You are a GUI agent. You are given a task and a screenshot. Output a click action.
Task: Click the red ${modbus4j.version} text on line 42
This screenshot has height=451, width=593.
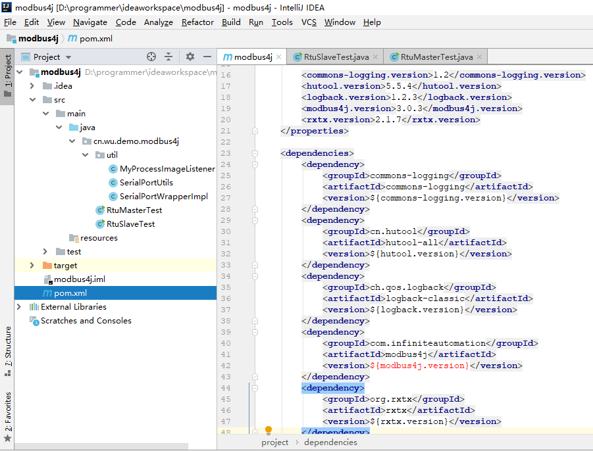[419, 366]
